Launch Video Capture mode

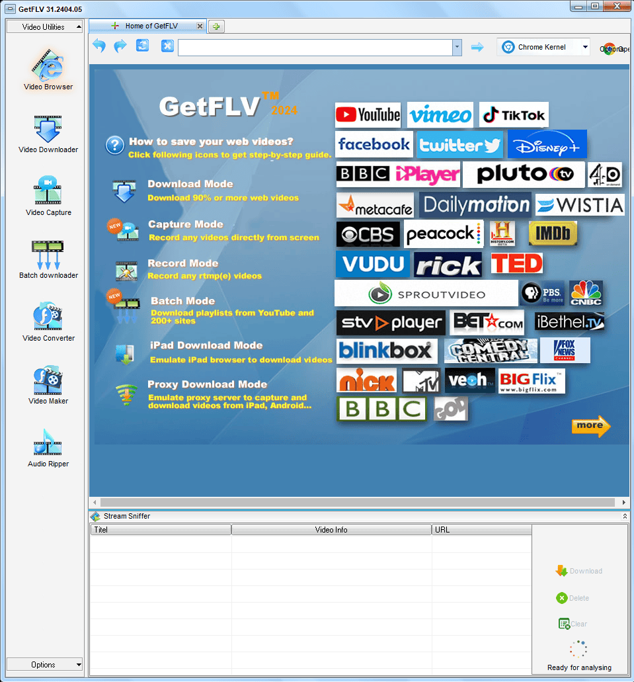47,190
